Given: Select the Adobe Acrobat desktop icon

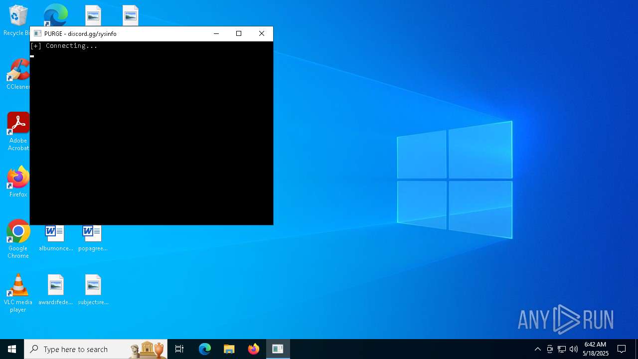Looking at the screenshot, I should (x=18, y=132).
